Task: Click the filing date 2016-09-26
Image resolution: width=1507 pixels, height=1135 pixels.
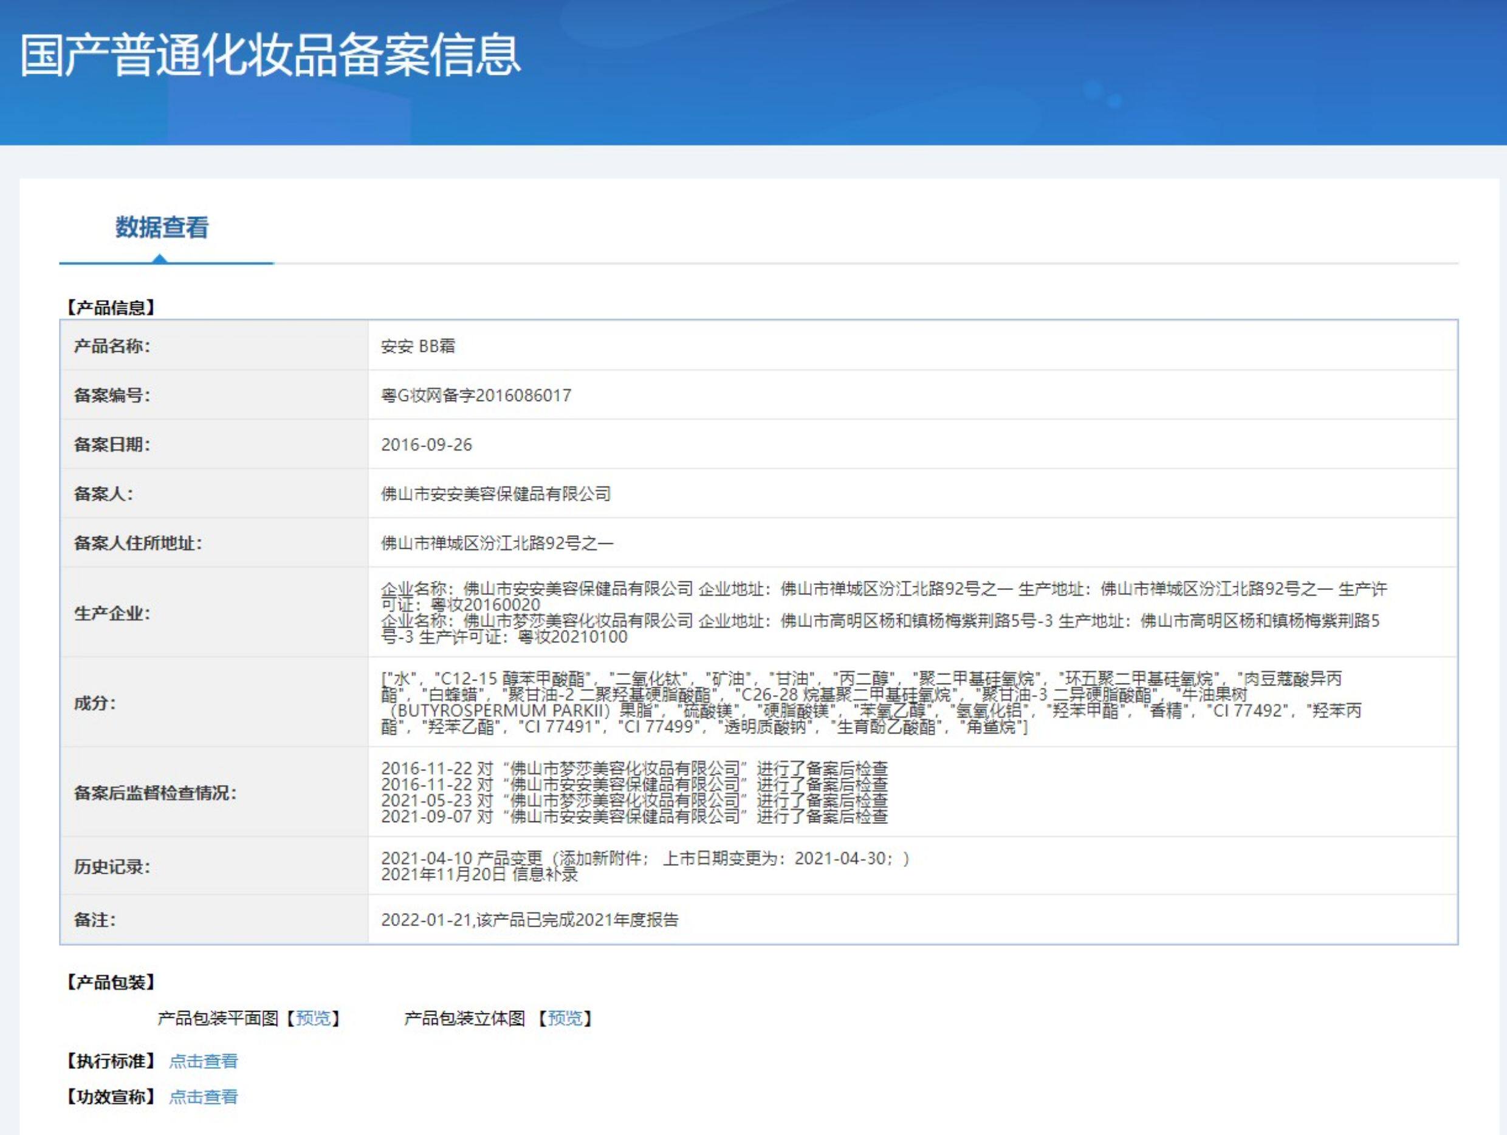Action: 427,445
